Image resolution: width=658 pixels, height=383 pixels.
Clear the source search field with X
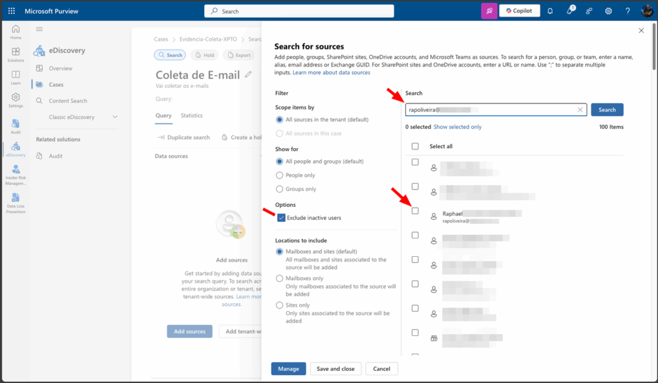[580, 110]
